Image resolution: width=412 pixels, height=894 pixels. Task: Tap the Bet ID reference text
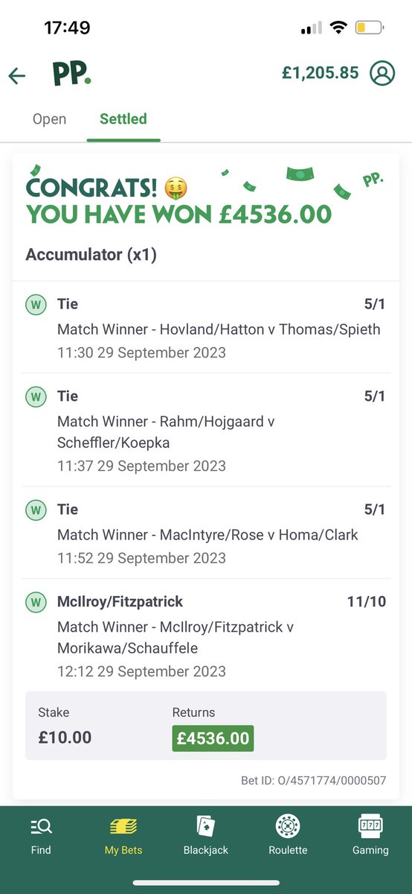314,782
